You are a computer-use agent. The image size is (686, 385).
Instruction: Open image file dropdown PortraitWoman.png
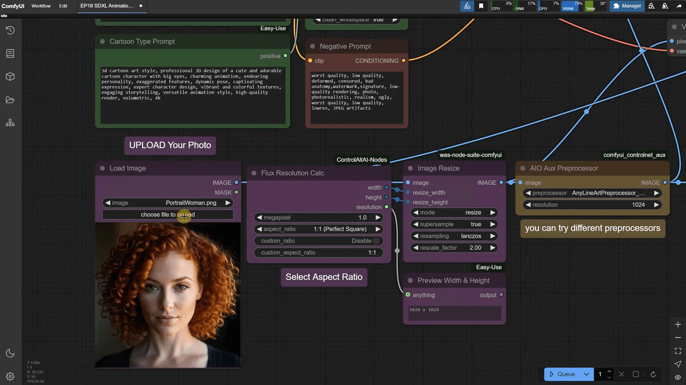(168, 203)
